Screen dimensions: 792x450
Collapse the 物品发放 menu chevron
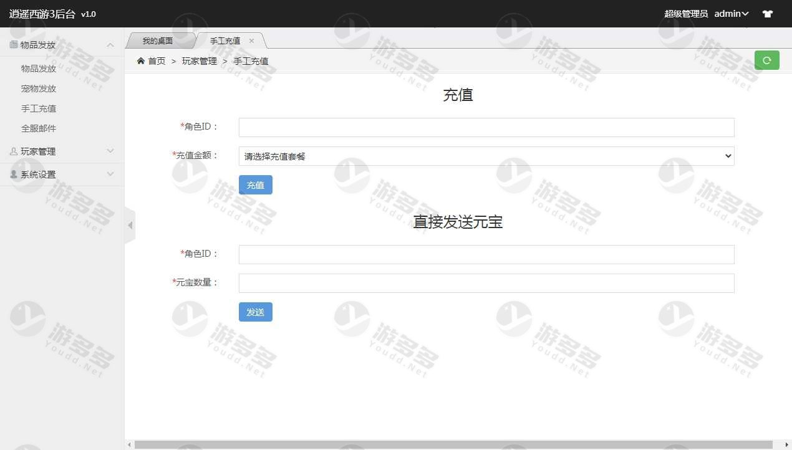point(110,45)
